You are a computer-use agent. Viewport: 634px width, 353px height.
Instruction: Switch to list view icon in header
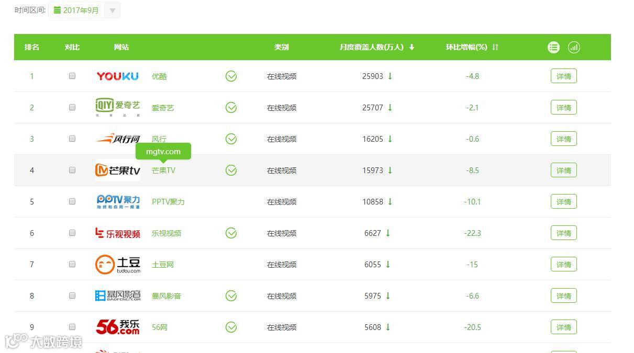pyautogui.click(x=553, y=47)
